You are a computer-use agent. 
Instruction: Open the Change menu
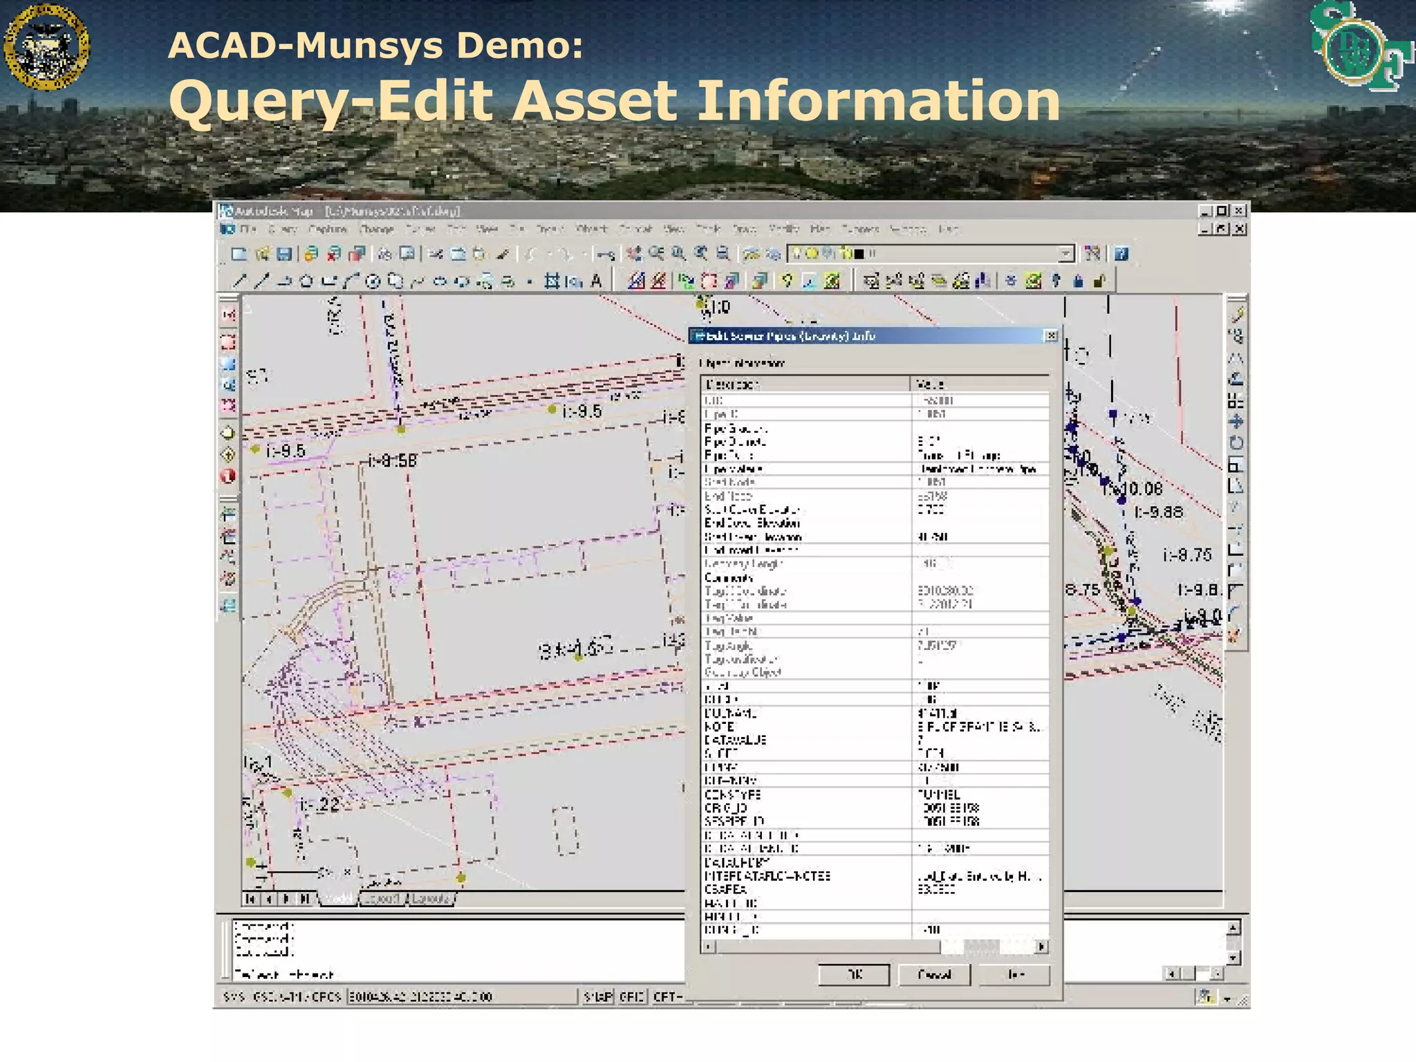click(377, 229)
